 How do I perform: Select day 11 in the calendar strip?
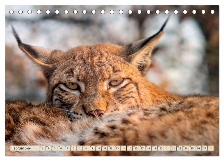105,148
